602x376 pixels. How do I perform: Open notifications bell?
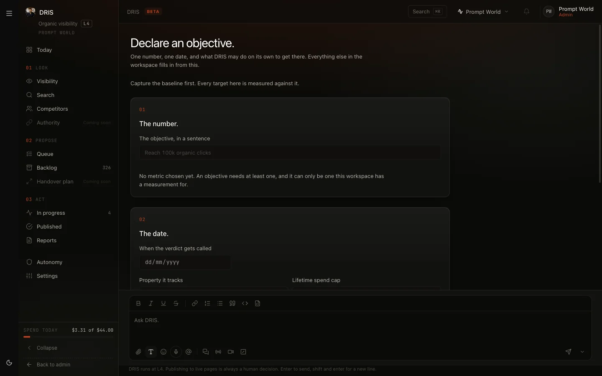[527, 12]
